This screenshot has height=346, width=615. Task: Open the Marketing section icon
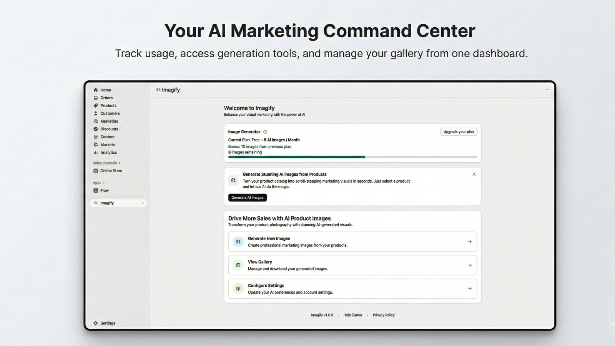pos(96,121)
